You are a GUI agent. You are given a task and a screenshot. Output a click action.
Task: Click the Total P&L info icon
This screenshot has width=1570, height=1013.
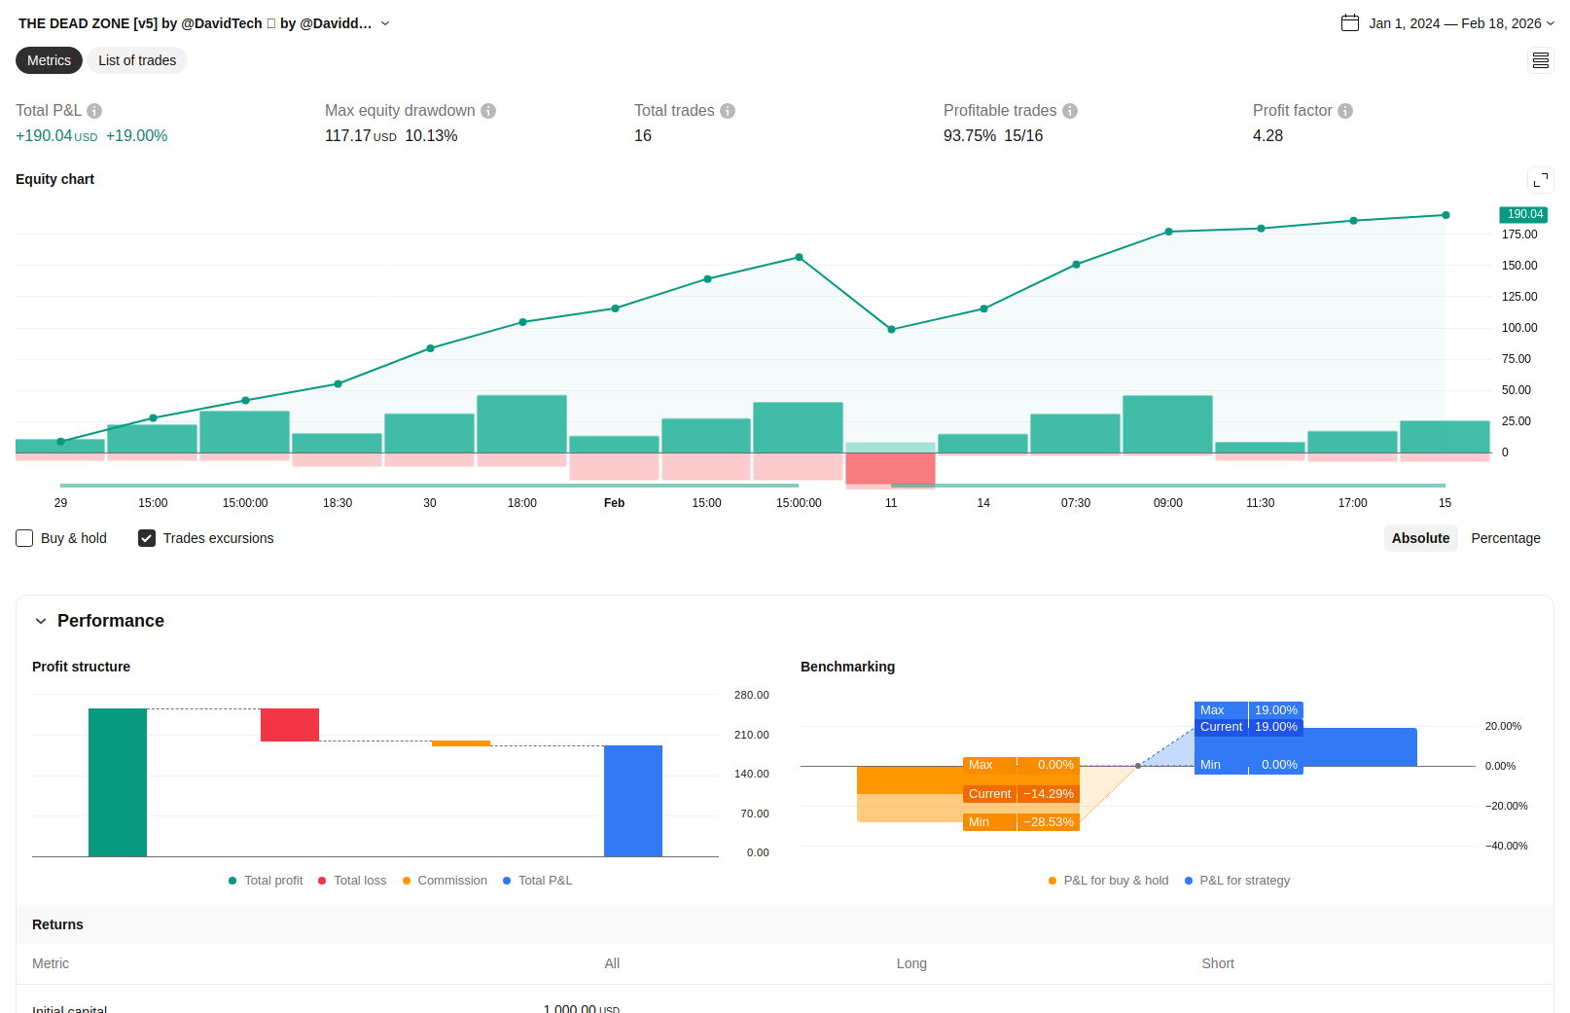pos(94,111)
